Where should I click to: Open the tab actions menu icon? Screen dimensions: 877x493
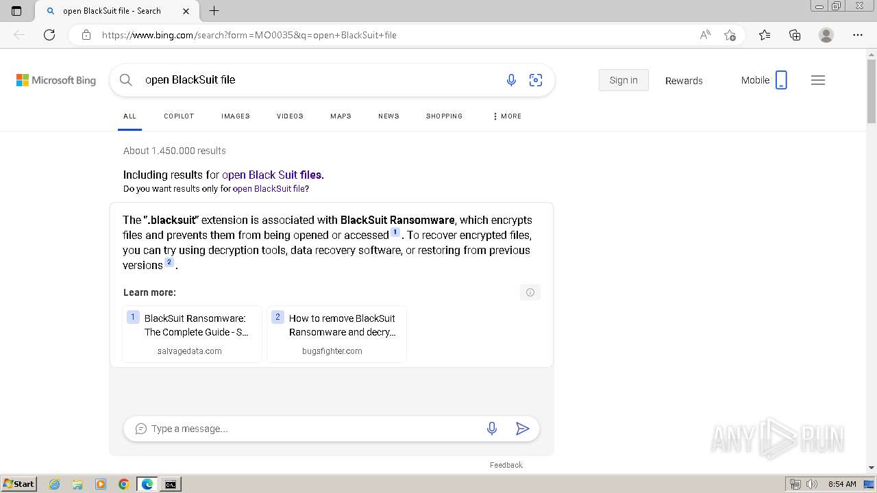pyautogui.click(x=16, y=11)
